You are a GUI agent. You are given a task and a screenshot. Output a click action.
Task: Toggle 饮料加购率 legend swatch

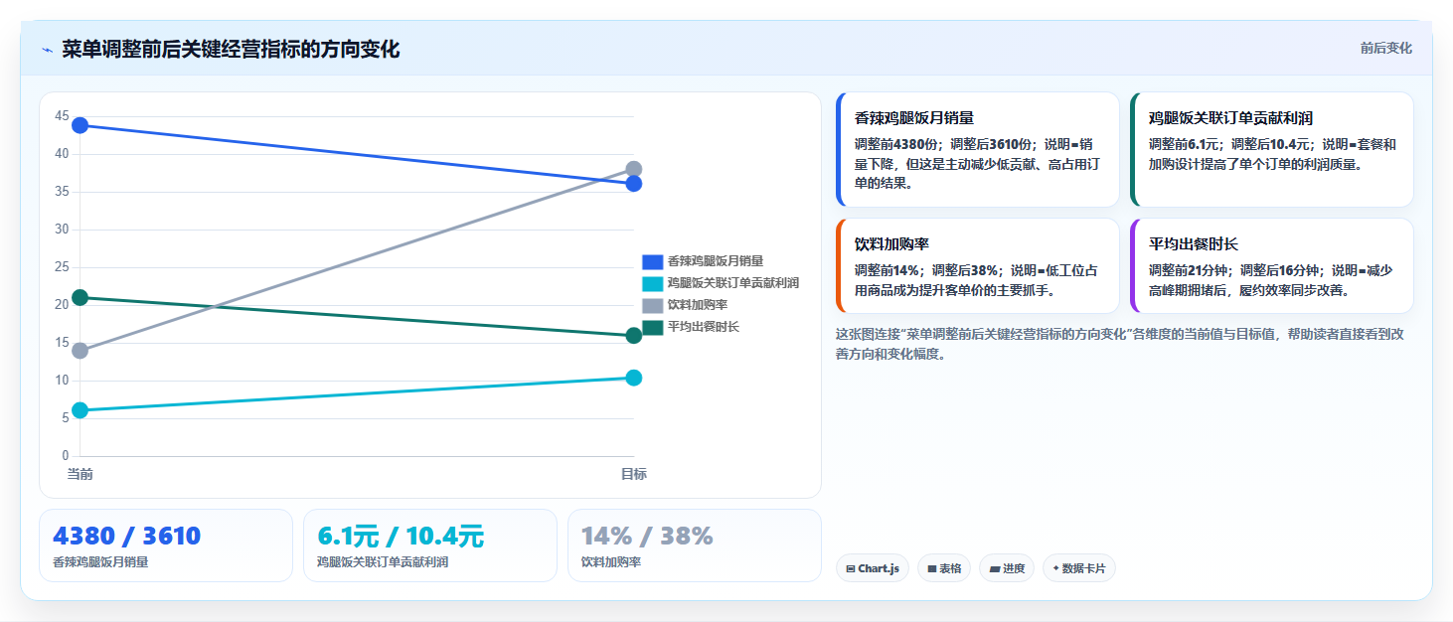652,305
